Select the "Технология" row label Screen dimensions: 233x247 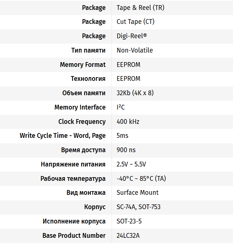88,79
